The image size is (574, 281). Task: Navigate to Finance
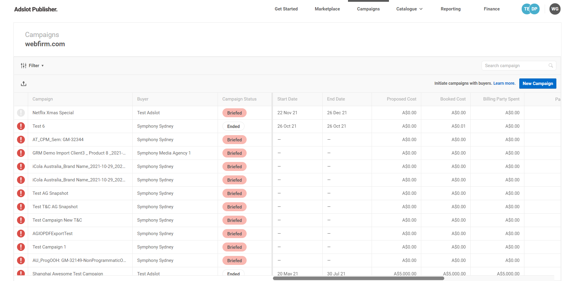492,9
